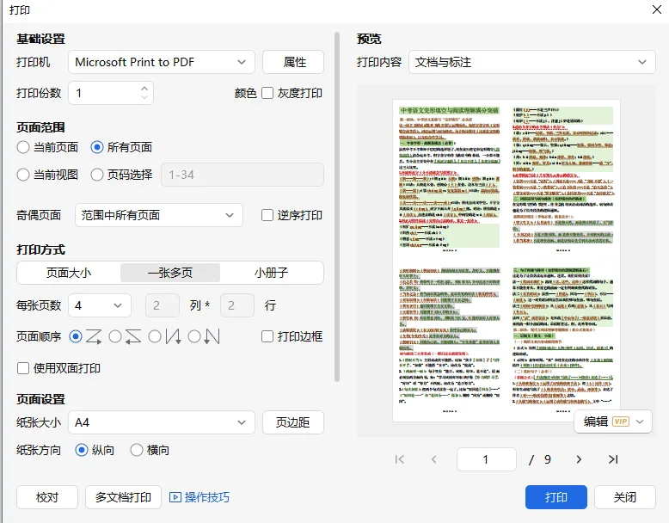The height and width of the screenshot is (523, 669).
Task: Go to previous preview page
Action: click(434, 459)
